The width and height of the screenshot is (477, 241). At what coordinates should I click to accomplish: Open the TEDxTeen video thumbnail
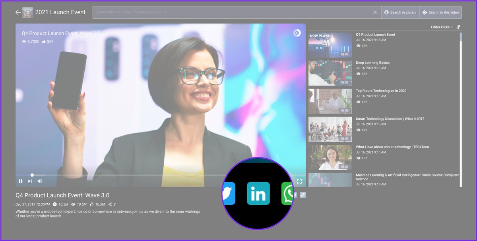(x=330, y=157)
